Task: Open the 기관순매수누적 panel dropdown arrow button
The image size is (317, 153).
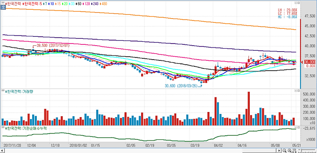Action: (x=295, y=128)
